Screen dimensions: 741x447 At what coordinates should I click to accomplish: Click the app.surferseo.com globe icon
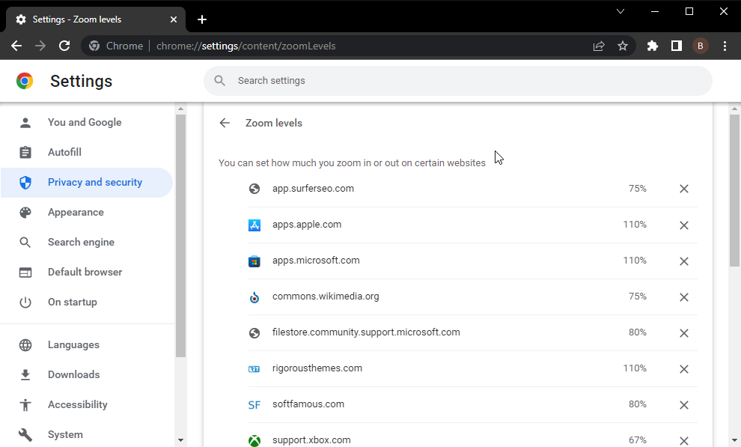coord(254,189)
